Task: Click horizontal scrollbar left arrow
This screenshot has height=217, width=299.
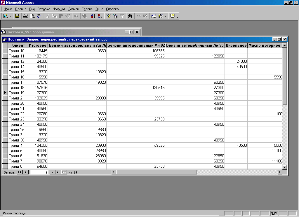Action: point(114,172)
